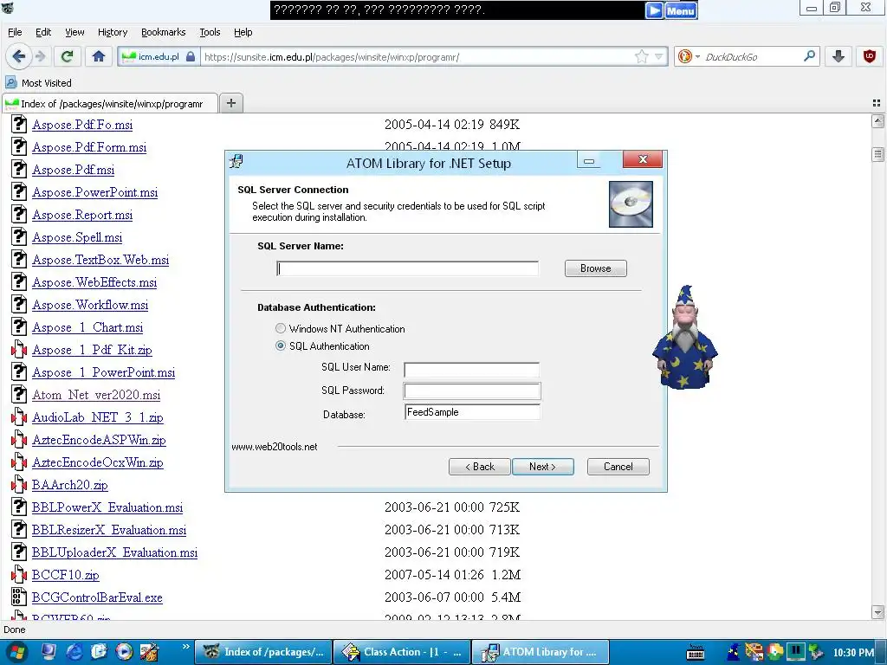Click the search magnifier icon
Screen dimensions: 887x665
(810, 56)
